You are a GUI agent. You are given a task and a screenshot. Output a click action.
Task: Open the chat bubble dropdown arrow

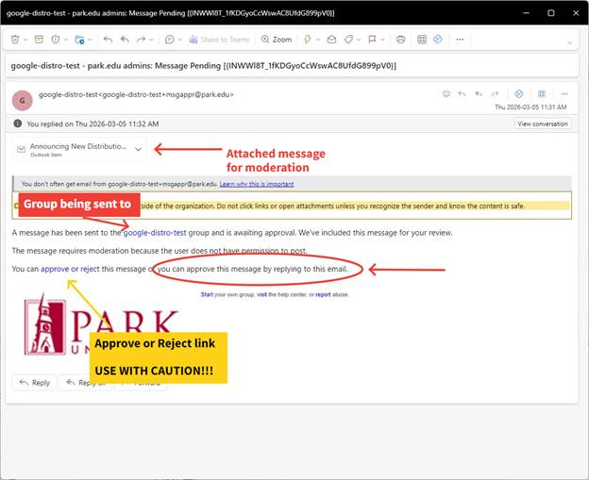point(180,40)
